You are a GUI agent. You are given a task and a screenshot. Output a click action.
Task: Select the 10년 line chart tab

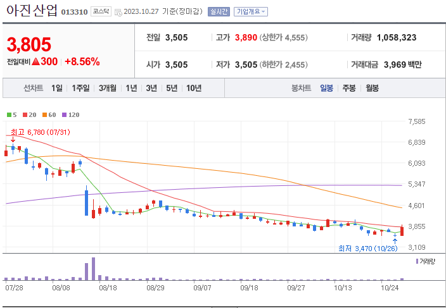click(x=194, y=88)
